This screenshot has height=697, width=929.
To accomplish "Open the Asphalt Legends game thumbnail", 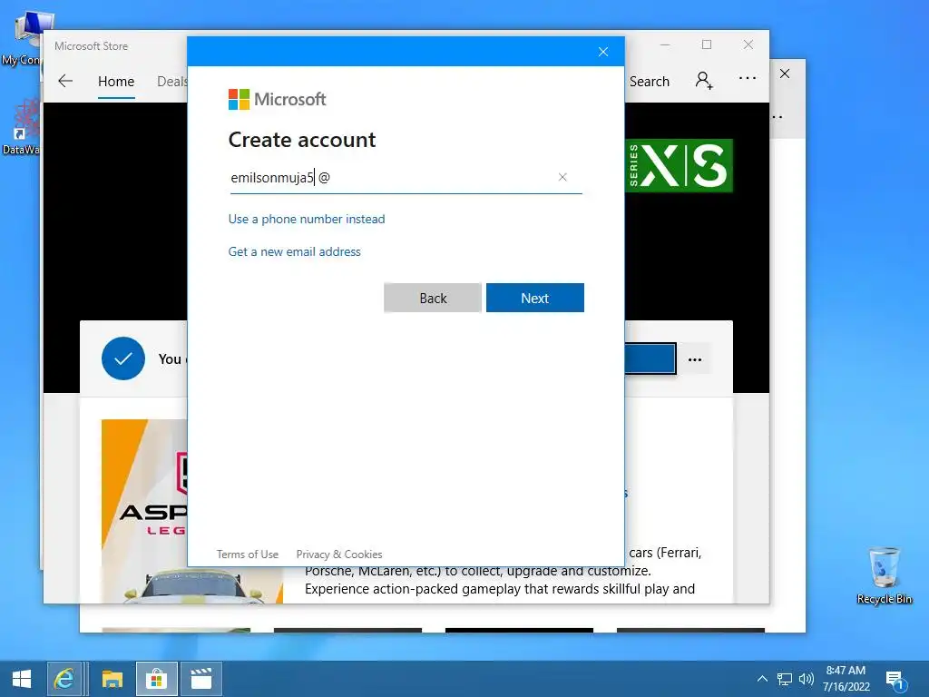I will (144, 512).
